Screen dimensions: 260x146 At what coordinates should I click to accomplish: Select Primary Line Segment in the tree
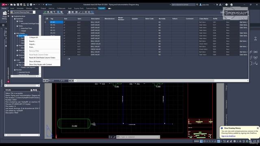[28, 67]
